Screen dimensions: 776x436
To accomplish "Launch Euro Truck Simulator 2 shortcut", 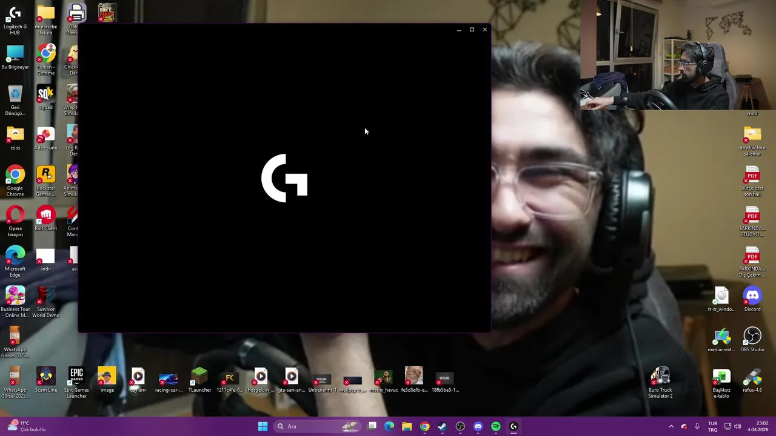I will [x=660, y=382].
